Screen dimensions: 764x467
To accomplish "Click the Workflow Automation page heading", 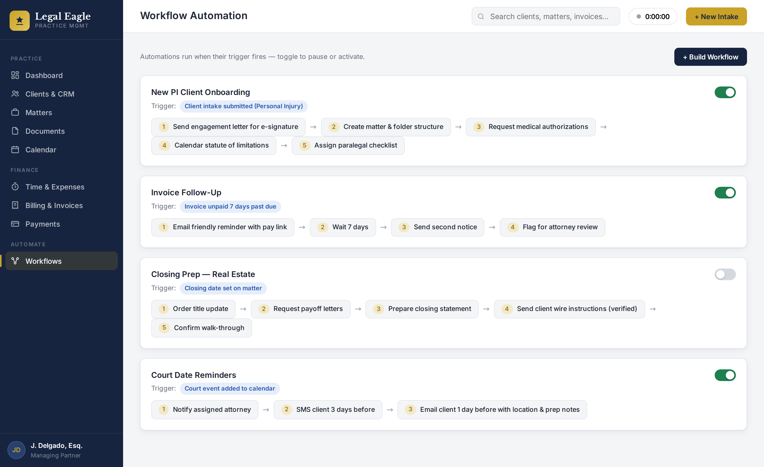I will tap(193, 16).
